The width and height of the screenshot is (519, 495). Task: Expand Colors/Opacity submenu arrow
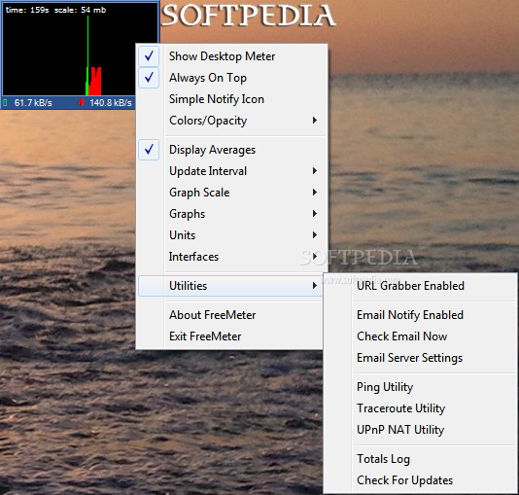[315, 121]
